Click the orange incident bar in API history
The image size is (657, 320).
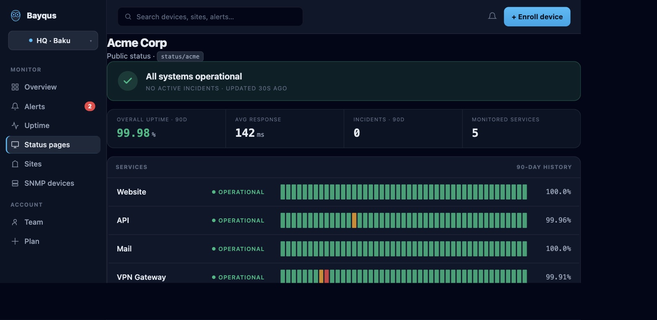click(x=354, y=220)
